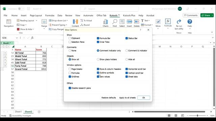Enable the Clipboard checkbox
Image resolution: width=216 pixels, height=121 pixels.
tap(70, 38)
